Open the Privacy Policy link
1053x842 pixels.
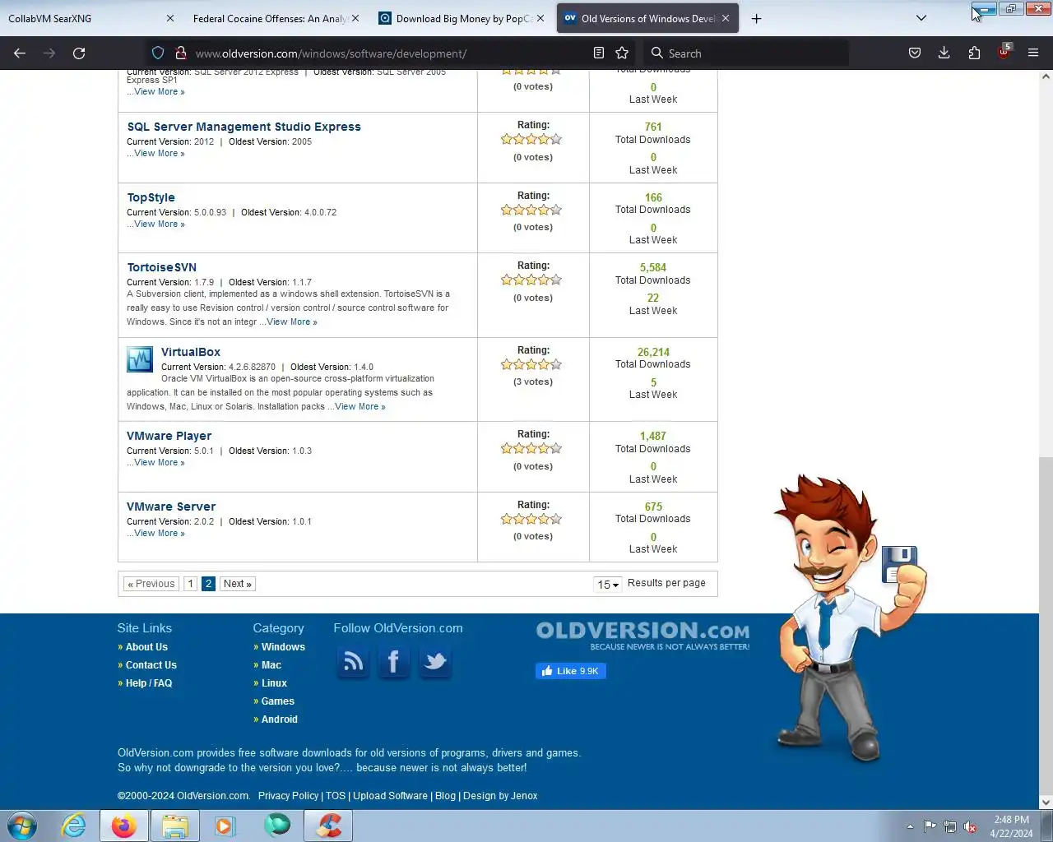point(288,796)
